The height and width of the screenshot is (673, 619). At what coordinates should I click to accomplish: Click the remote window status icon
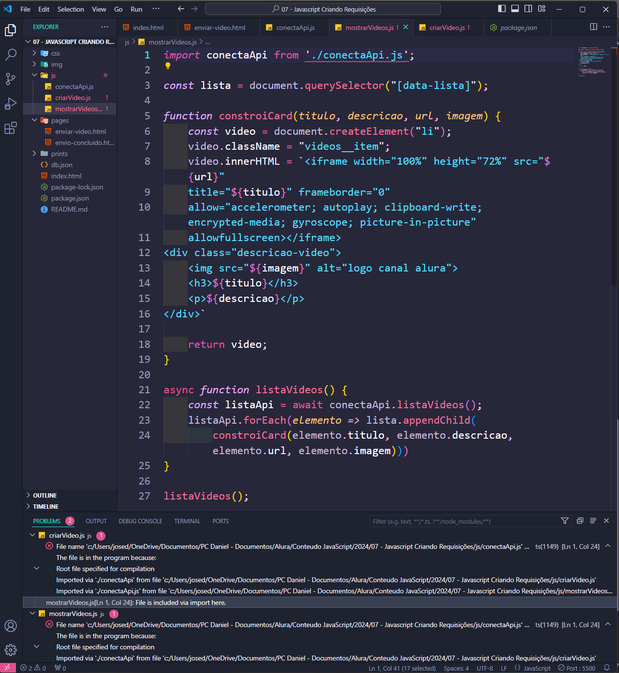[x=8, y=668]
